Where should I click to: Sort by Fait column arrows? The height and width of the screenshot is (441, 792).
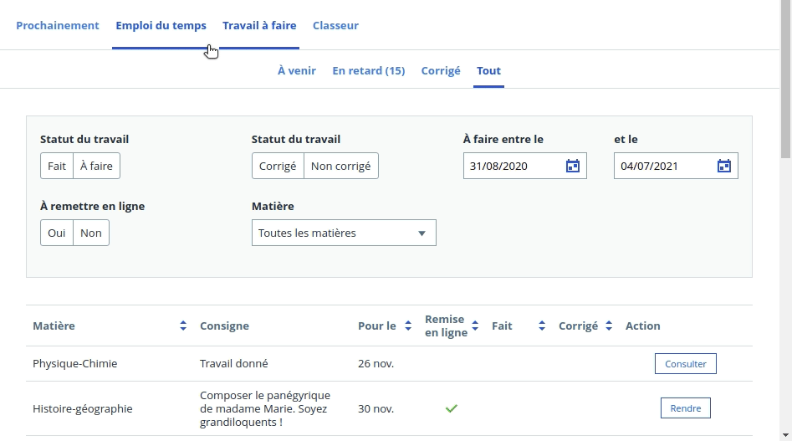coord(541,326)
